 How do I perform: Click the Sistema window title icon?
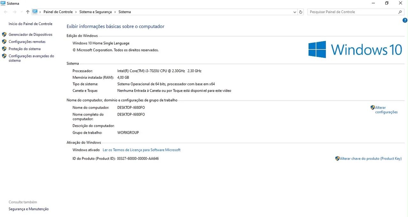pyautogui.click(x=3, y=3)
